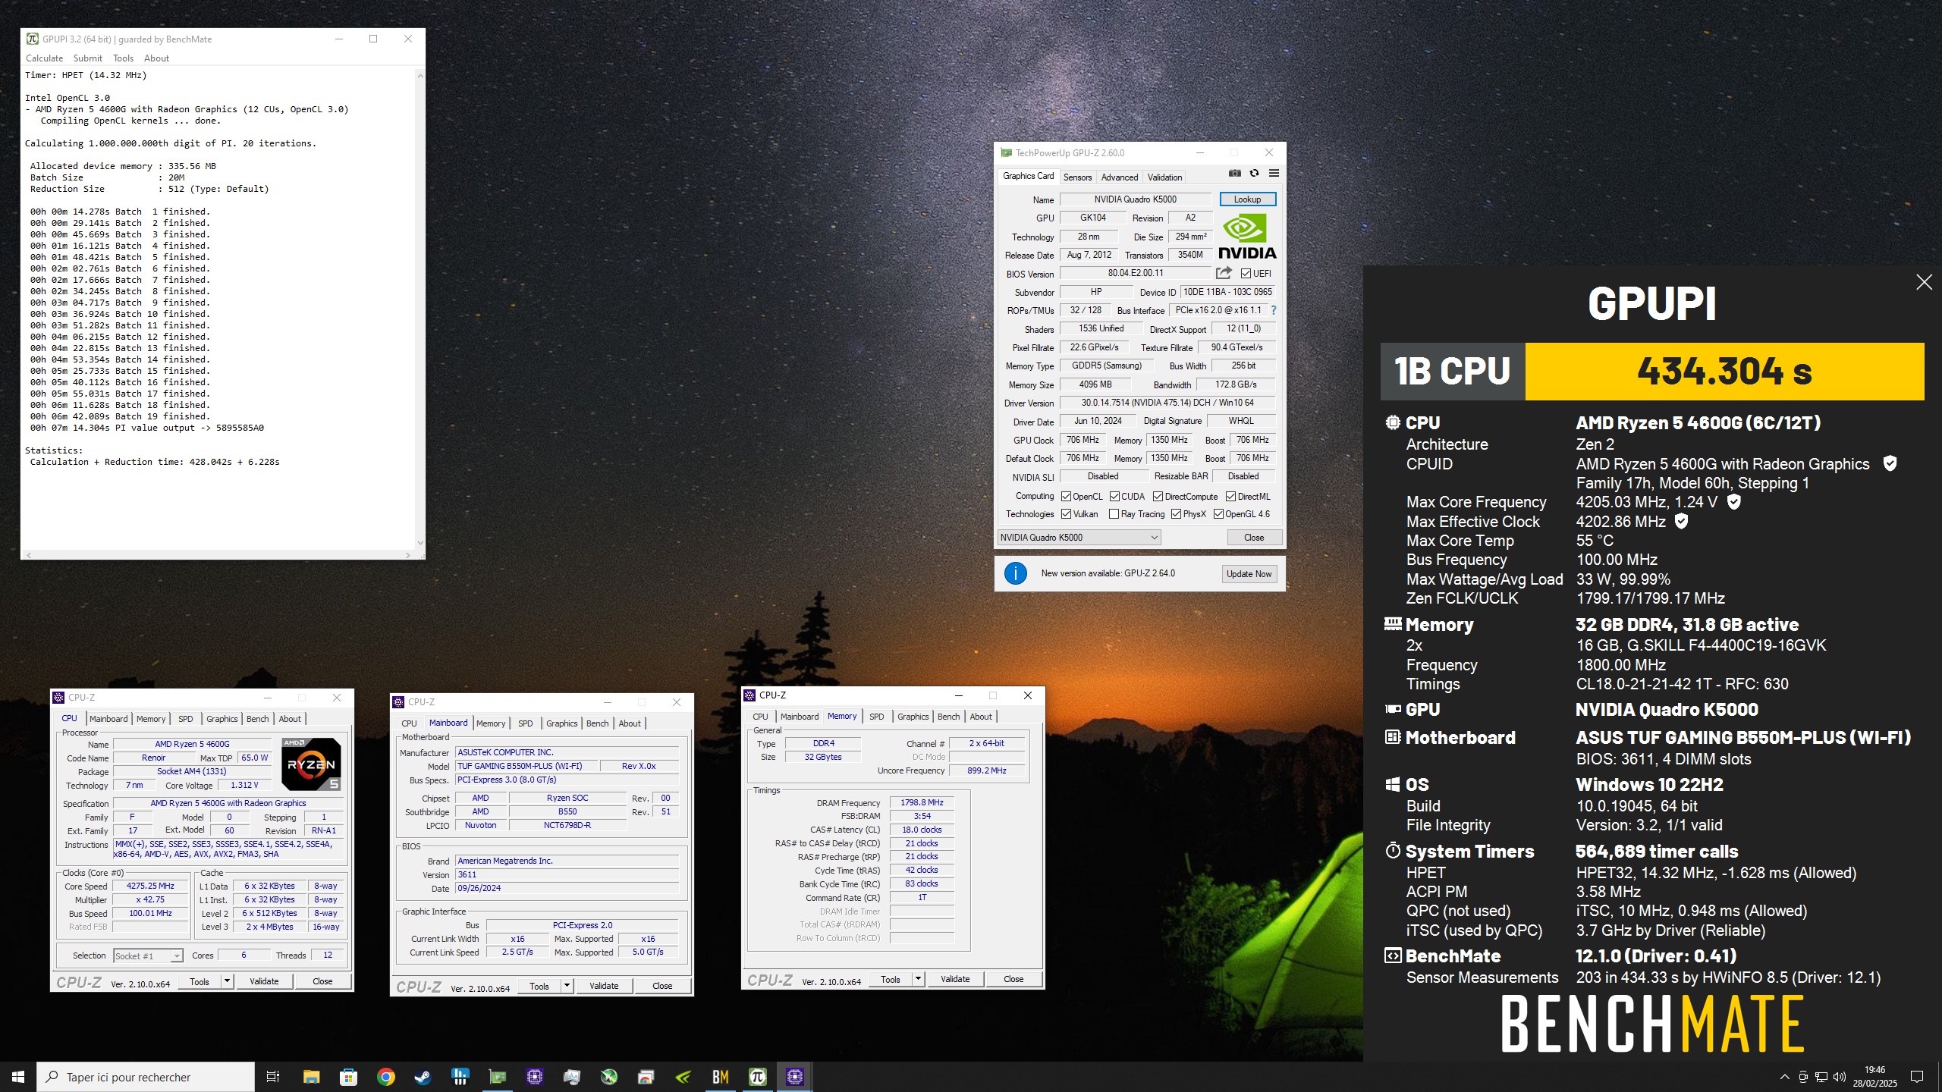Expand Tools dropdown arrow in CPU-Z Memory window
The width and height of the screenshot is (1942, 1092).
(x=917, y=979)
